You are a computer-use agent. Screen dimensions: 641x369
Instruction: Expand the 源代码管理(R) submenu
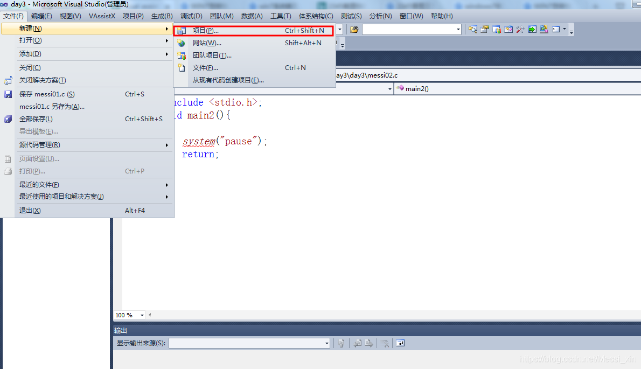[87, 145]
